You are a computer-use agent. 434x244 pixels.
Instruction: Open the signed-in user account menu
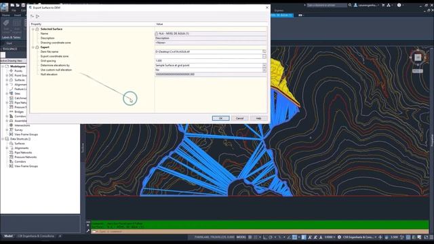366,5
